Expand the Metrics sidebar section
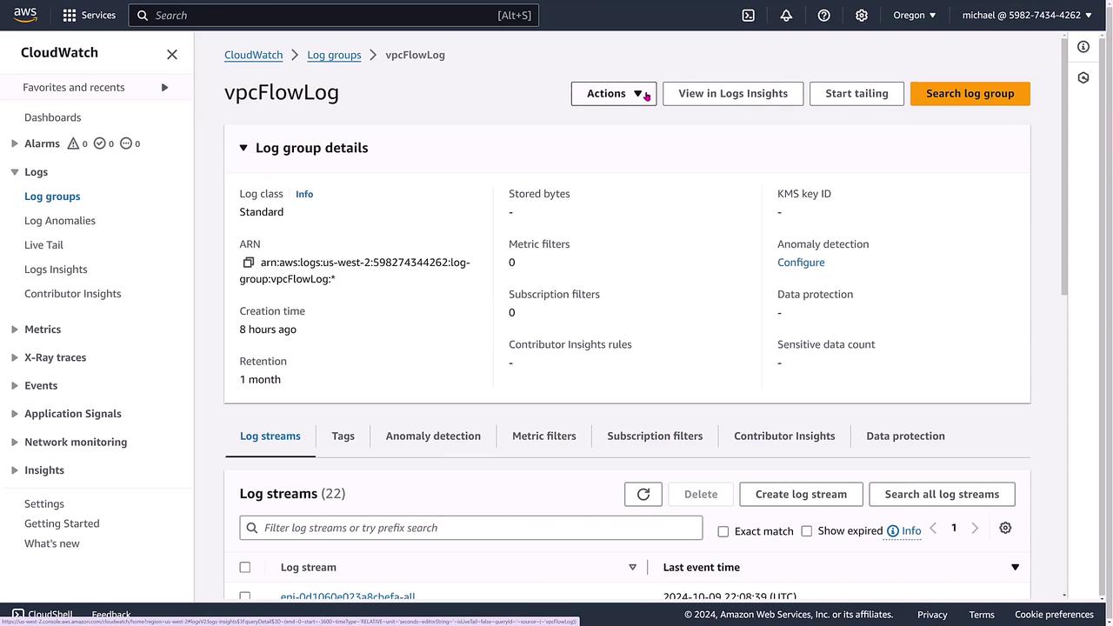Screen dimensions: 1113x626 point(14,330)
